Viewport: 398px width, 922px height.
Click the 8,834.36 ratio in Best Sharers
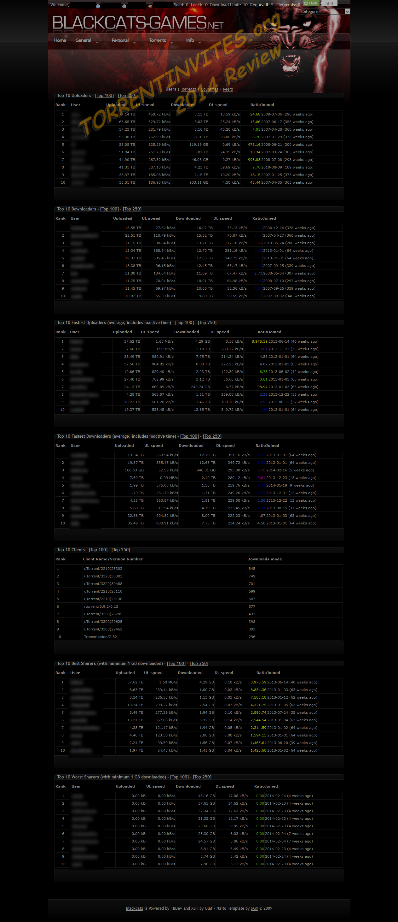(x=258, y=690)
